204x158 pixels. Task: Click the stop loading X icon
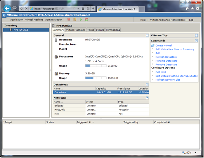click(x=26, y=8)
